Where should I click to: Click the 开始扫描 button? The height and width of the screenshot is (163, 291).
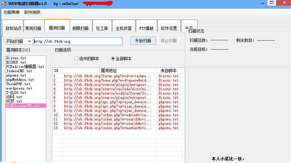(x=143, y=41)
